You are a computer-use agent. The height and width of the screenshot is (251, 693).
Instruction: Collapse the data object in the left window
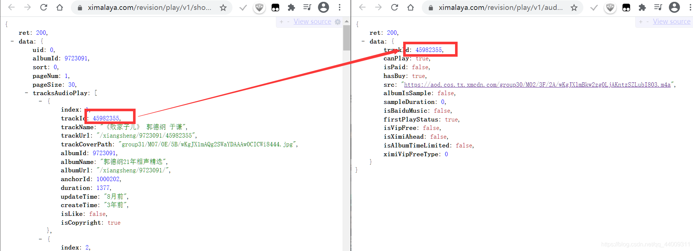point(12,41)
